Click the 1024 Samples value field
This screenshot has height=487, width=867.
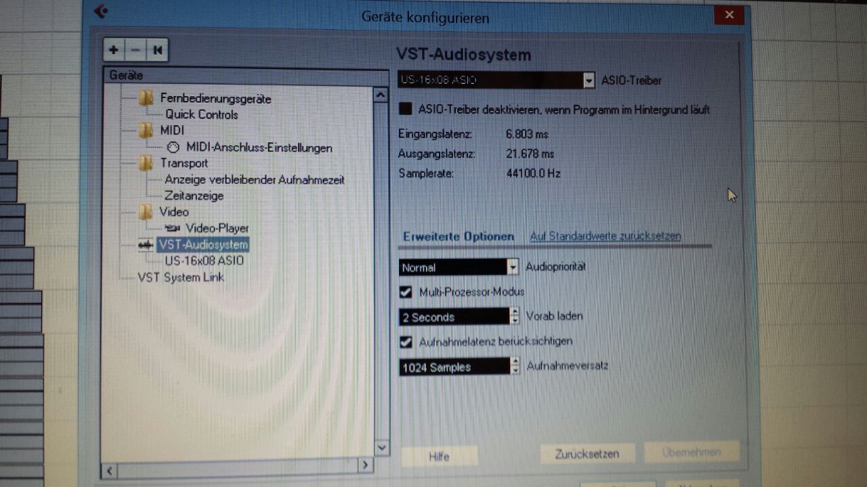click(454, 367)
